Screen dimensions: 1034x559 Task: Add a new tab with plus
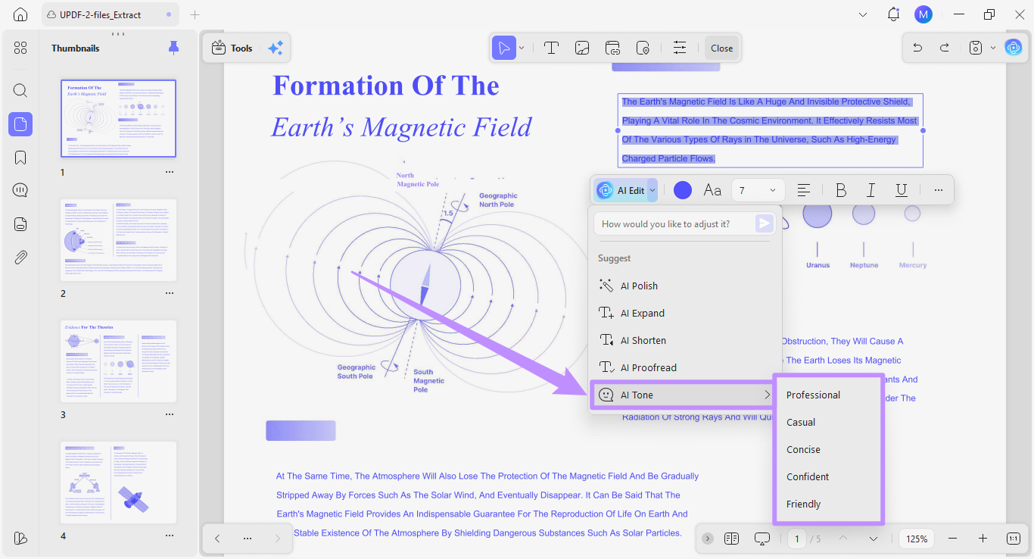click(195, 14)
